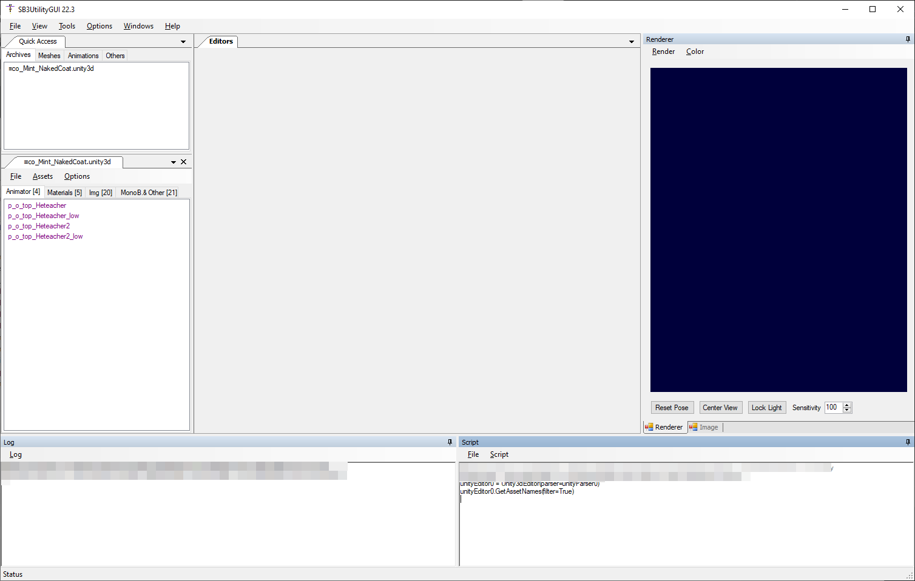Select the Renderer view tab icon
This screenshot has width=915, height=581.
[649, 427]
